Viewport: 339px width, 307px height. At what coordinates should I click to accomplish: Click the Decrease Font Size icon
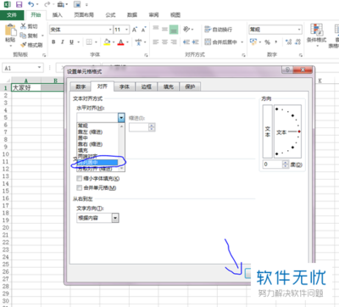(x=144, y=30)
